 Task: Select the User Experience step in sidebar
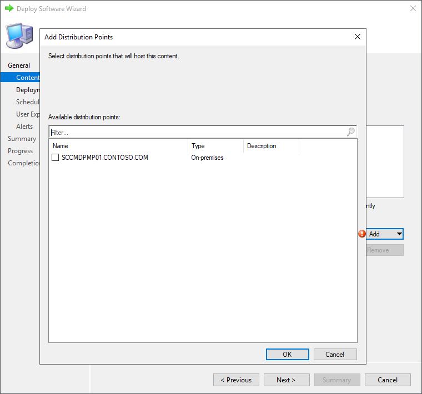pos(28,114)
